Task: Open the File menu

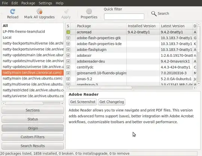Action: coord(5,3)
